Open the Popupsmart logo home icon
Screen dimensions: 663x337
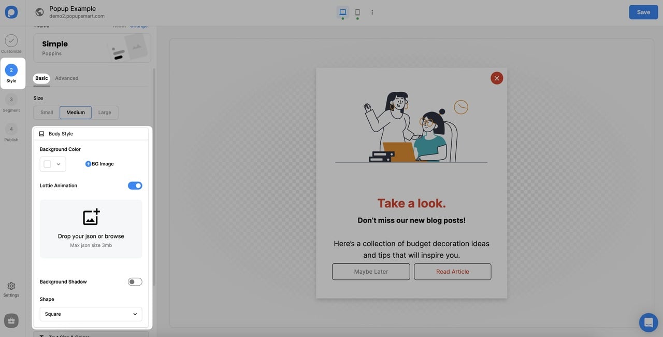click(11, 12)
